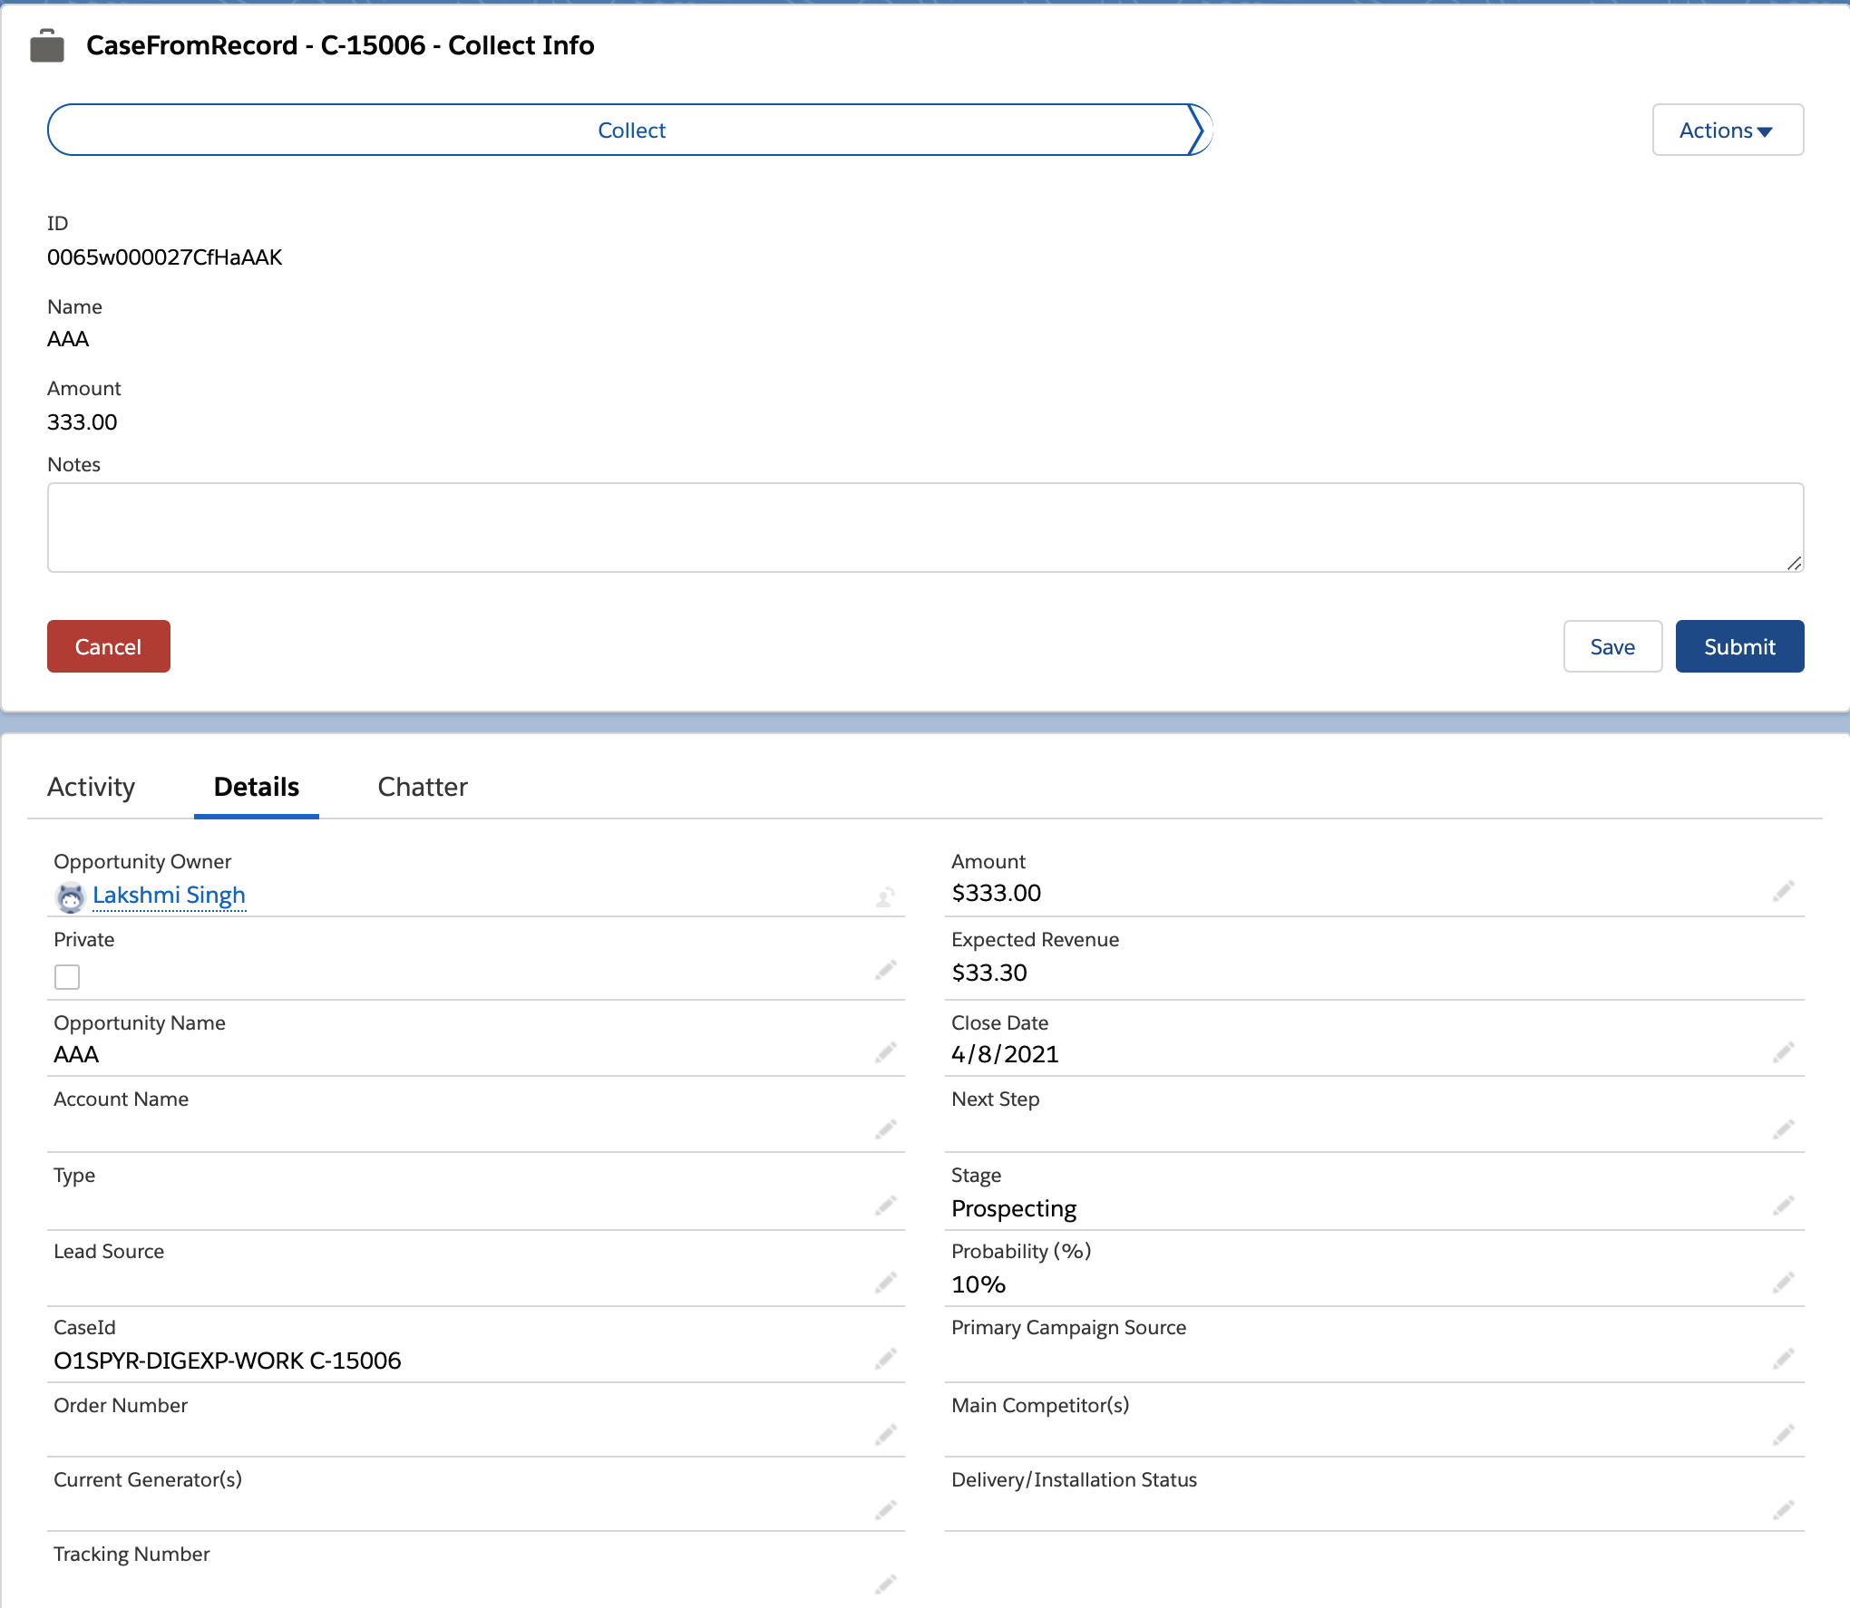The width and height of the screenshot is (1850, 1608).
Task: Edit the Close Date value
Action: 1782,1052
